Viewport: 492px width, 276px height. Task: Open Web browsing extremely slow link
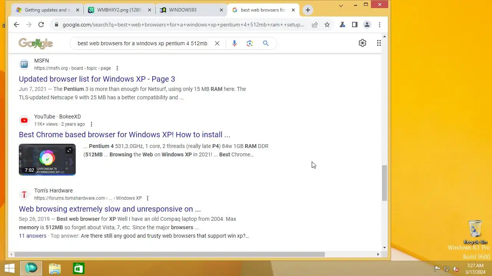[x=110, y=209]
